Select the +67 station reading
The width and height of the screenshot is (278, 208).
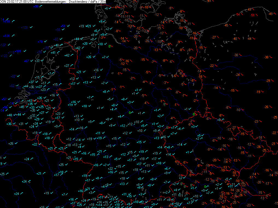click(x=27, y=61)
